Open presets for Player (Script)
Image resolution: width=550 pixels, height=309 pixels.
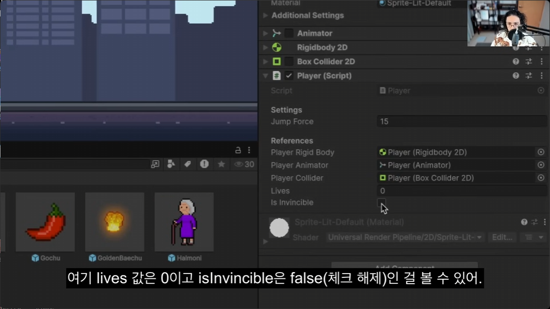(529, 76)
